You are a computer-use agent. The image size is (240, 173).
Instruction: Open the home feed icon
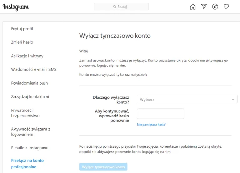pyautogui.click(x=193, y=7)
